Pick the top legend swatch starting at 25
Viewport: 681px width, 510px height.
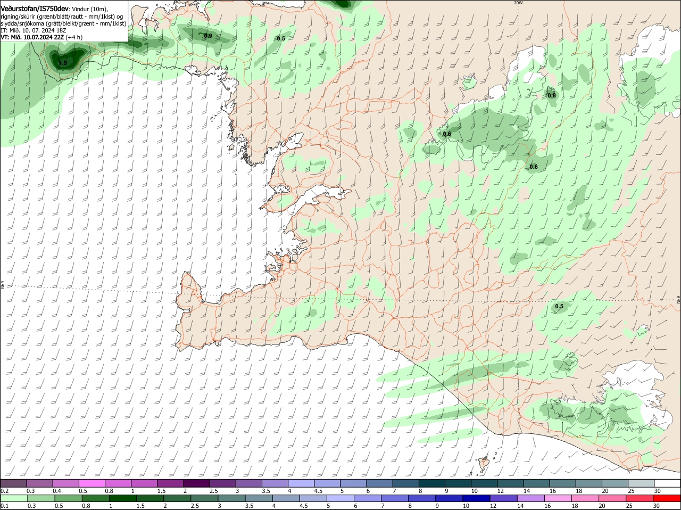point(641,483)
